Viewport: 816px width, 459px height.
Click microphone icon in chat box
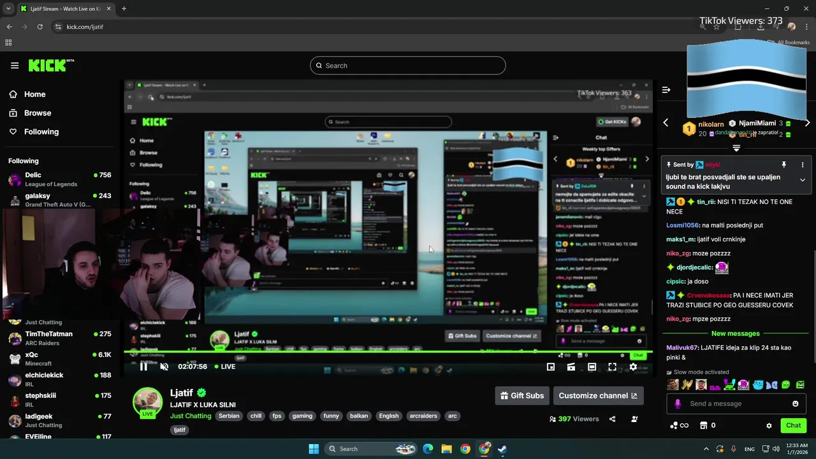tap(678, 404)
